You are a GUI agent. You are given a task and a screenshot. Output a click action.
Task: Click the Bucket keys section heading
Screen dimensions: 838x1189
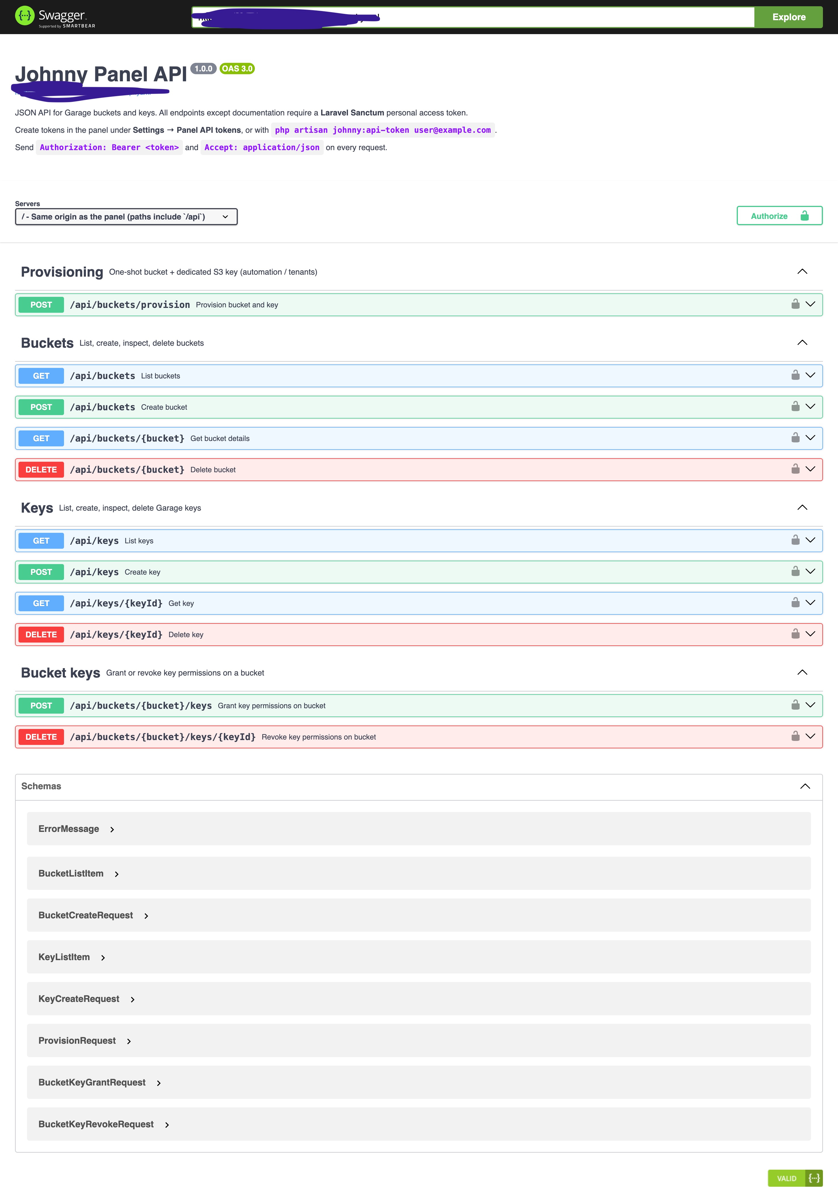60,673
